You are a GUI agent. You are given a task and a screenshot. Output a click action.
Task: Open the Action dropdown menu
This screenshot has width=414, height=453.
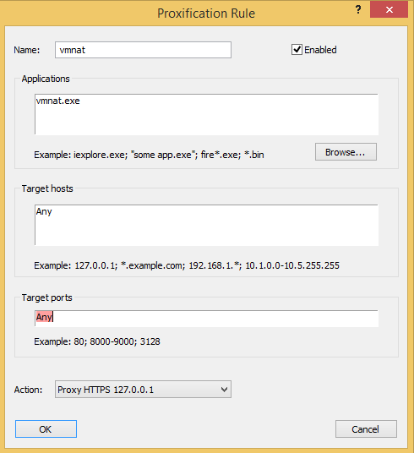pos(143,390)
